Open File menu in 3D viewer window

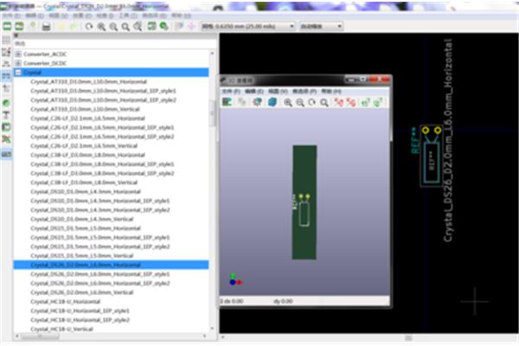[231, 91]
